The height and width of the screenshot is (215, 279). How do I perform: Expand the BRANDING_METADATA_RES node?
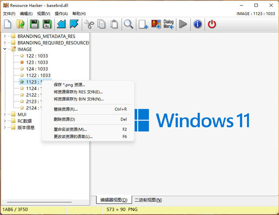(5, 36)
